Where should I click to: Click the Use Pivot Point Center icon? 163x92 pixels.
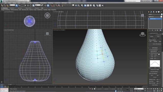[x=42, y=5]
